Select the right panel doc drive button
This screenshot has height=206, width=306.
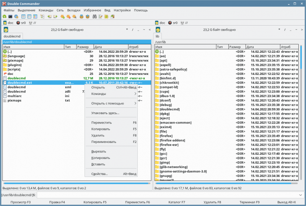(x=160, y=23)
